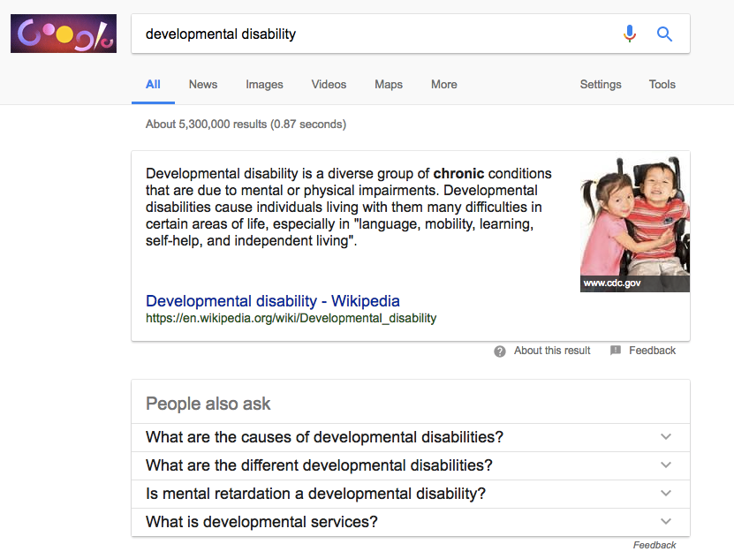Click into the search query text field
Viewport: 734px width, 559px height.
click(371, 34)
